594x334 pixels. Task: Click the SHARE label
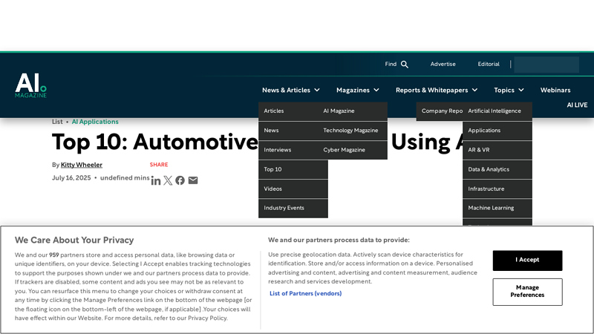coord(159,165)
